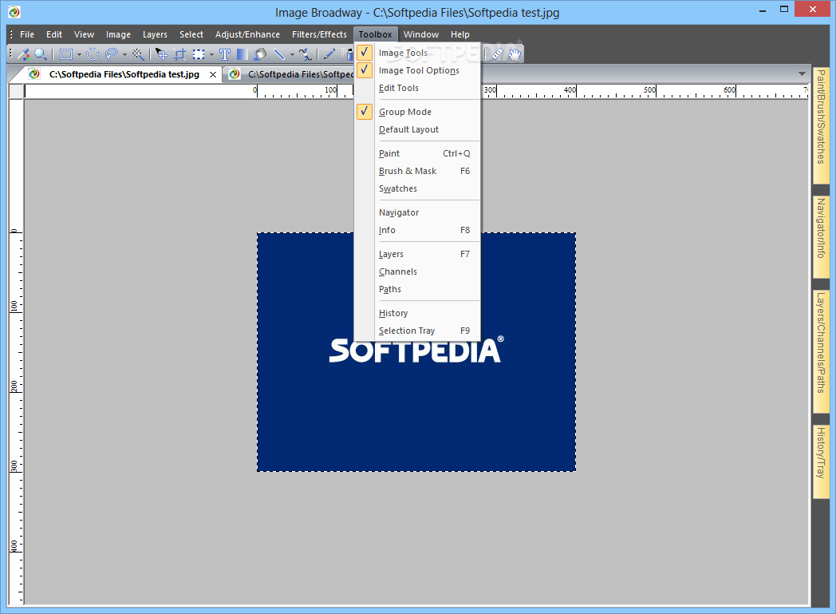Select the Line drawing tool
This screenshot has width=836, height=614.
tap(279, 53)
